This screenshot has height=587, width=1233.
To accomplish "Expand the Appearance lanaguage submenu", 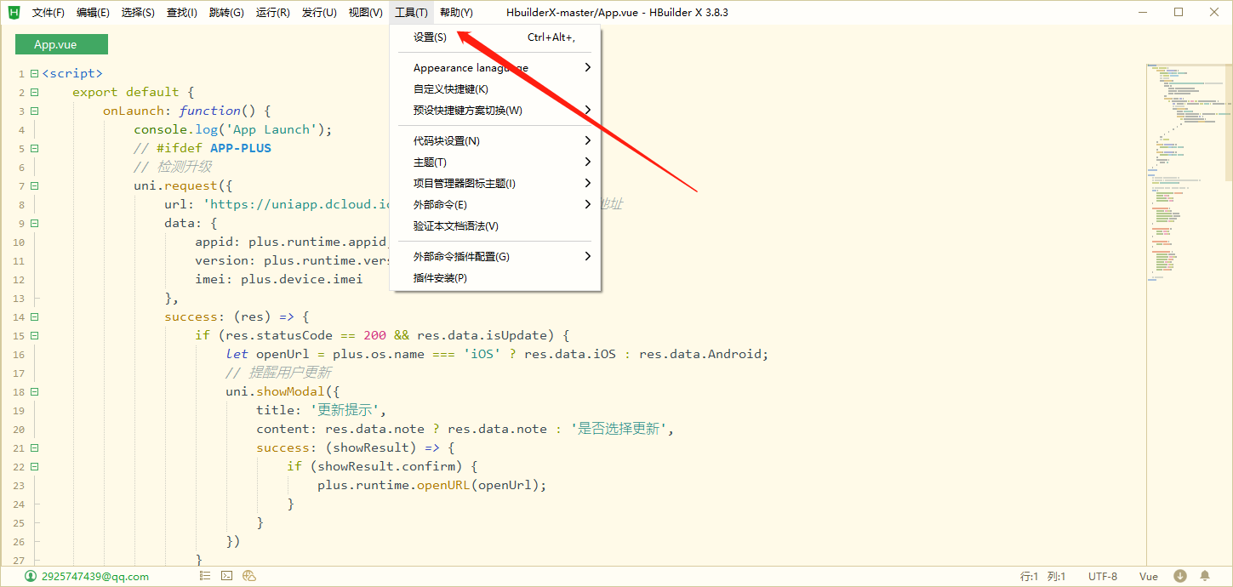I will (x=471, y=67).
